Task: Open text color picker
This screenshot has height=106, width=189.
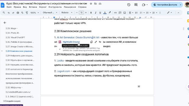Action: click(105, 13)
